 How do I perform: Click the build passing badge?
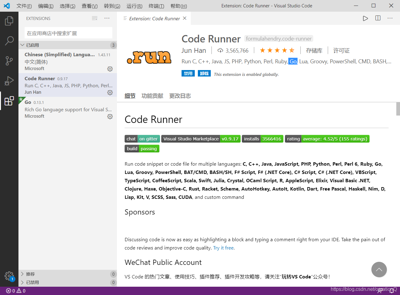coord(142,149)
